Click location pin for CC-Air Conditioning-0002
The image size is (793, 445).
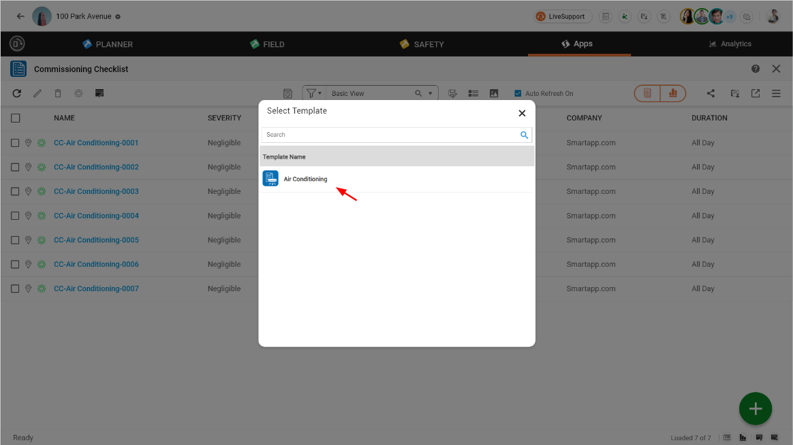(29, 167)
